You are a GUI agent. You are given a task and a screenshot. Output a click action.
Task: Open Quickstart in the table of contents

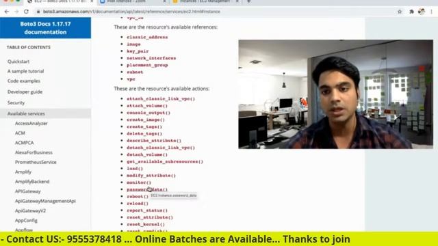point(18,61)
